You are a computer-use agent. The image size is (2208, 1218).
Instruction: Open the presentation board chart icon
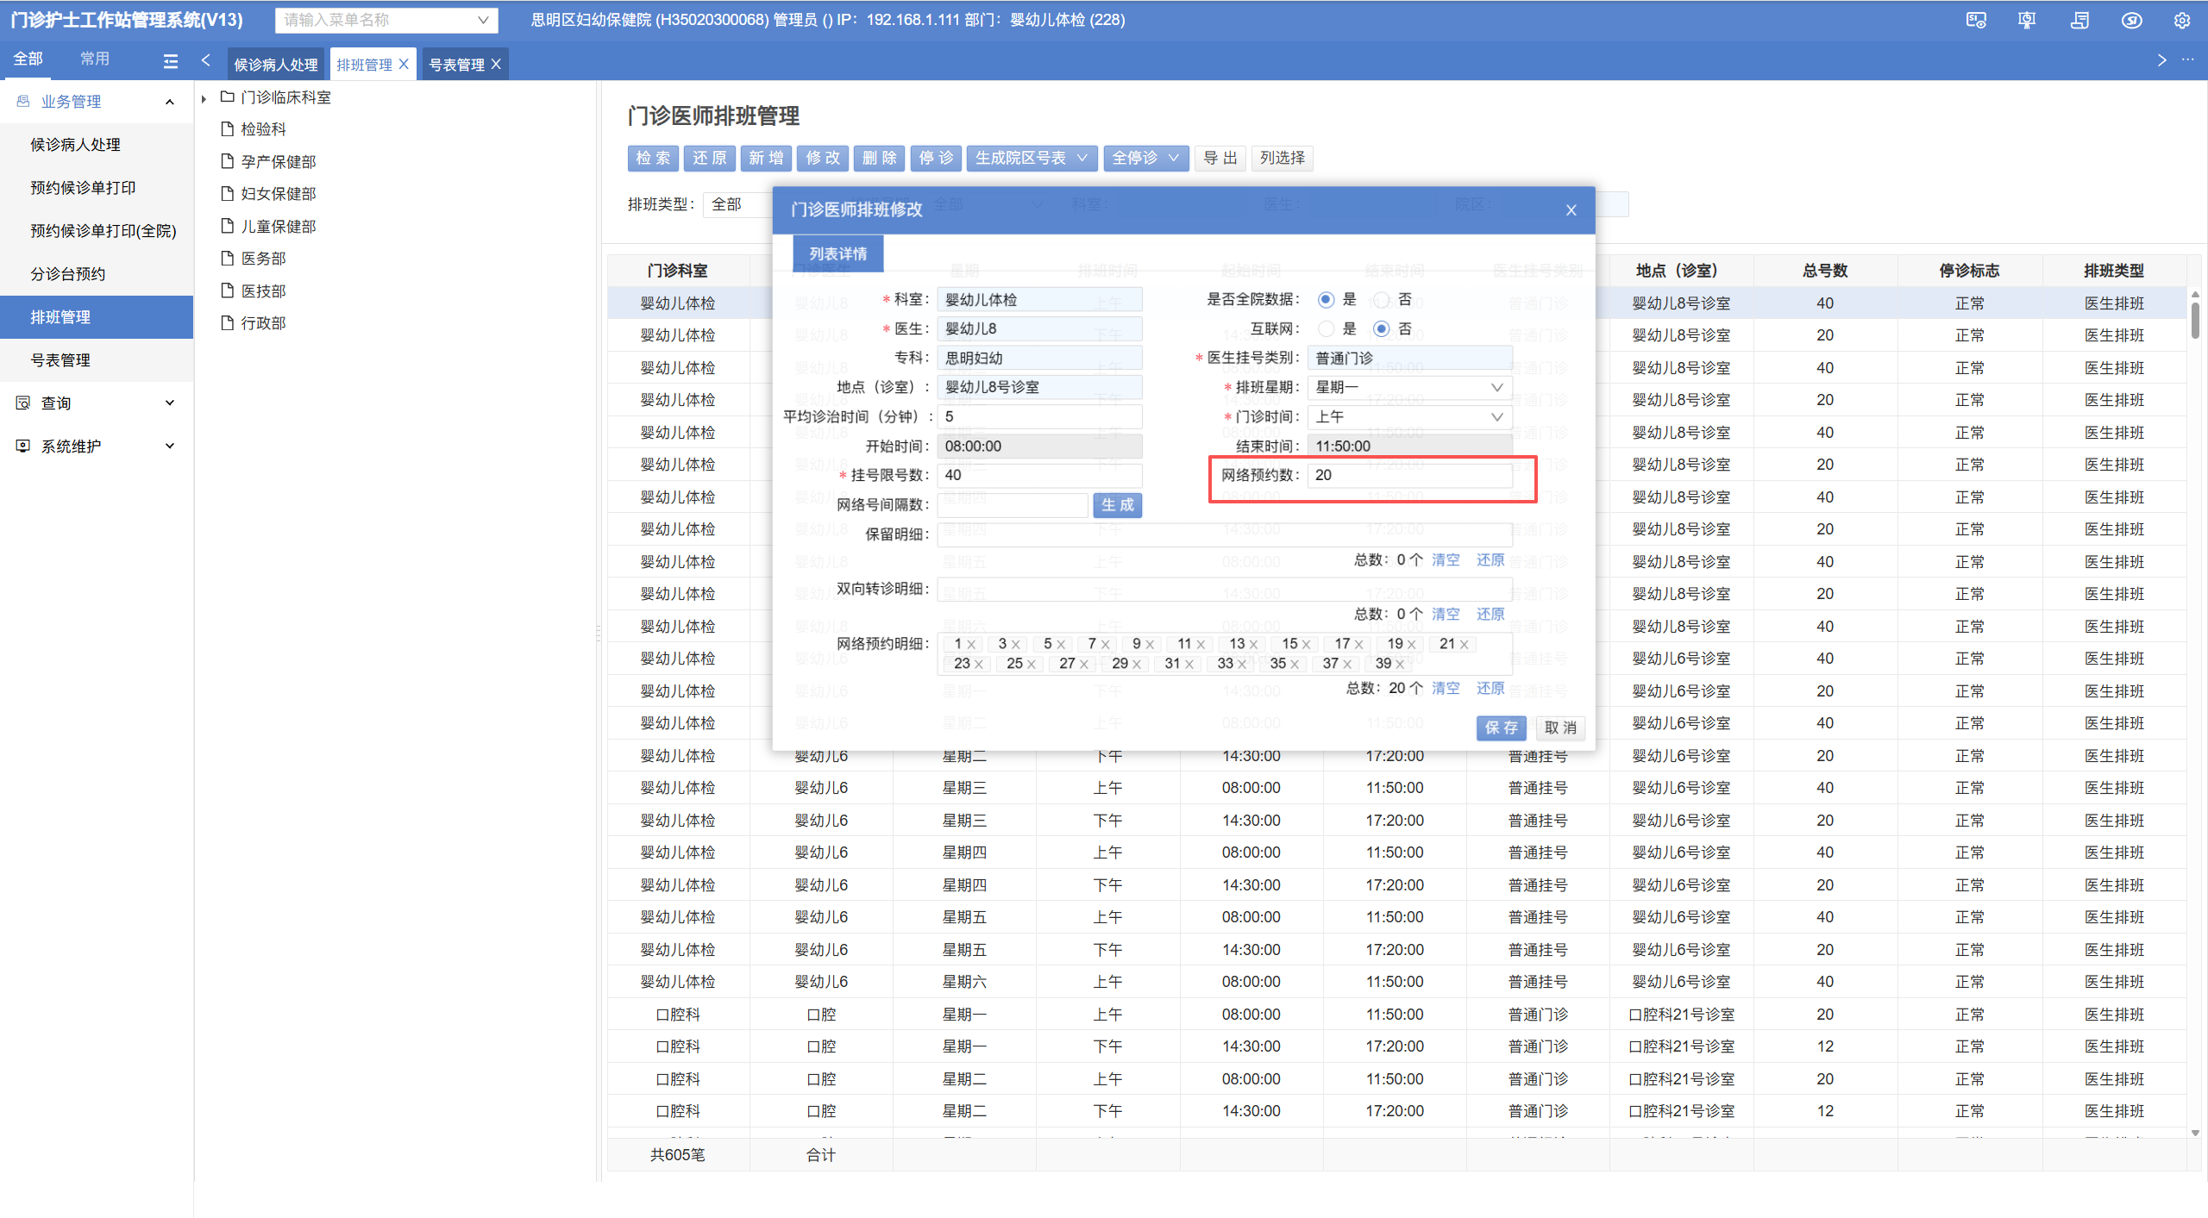pos(2027,20)
